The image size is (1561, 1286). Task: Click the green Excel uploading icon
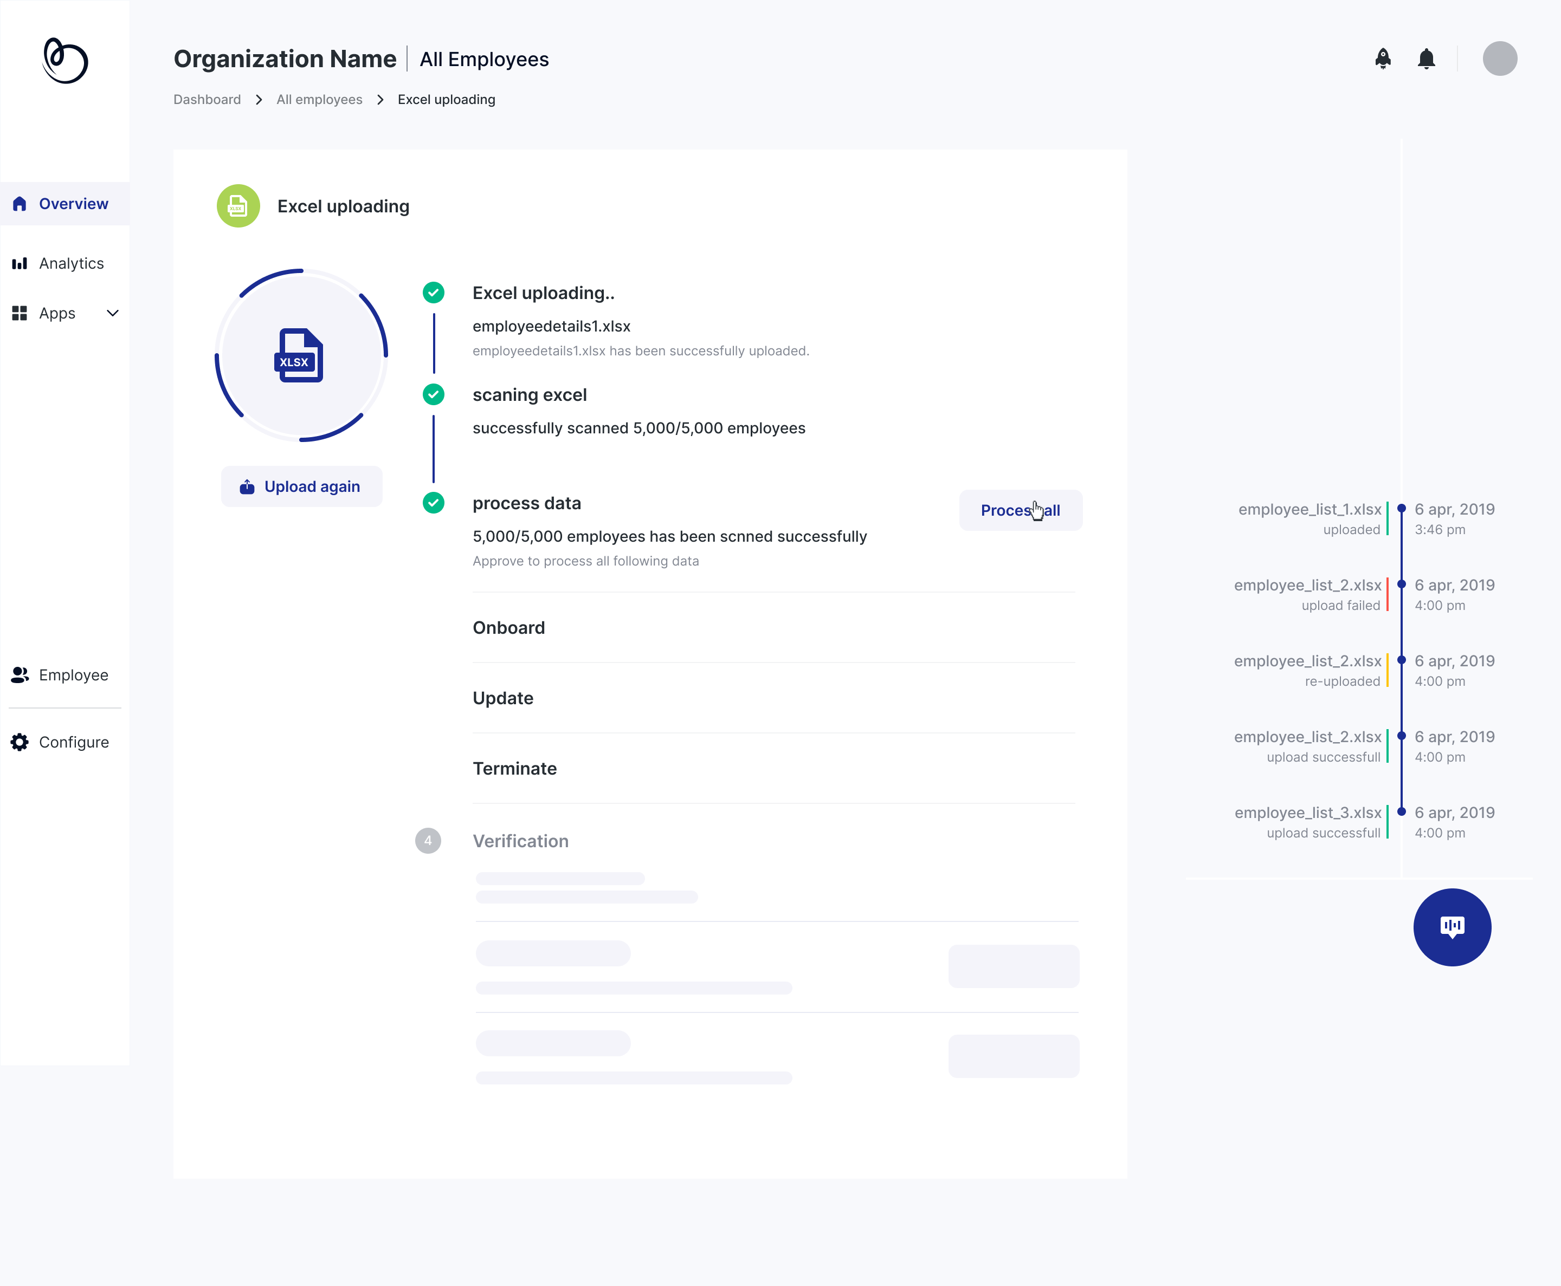(x=238, y=207)
